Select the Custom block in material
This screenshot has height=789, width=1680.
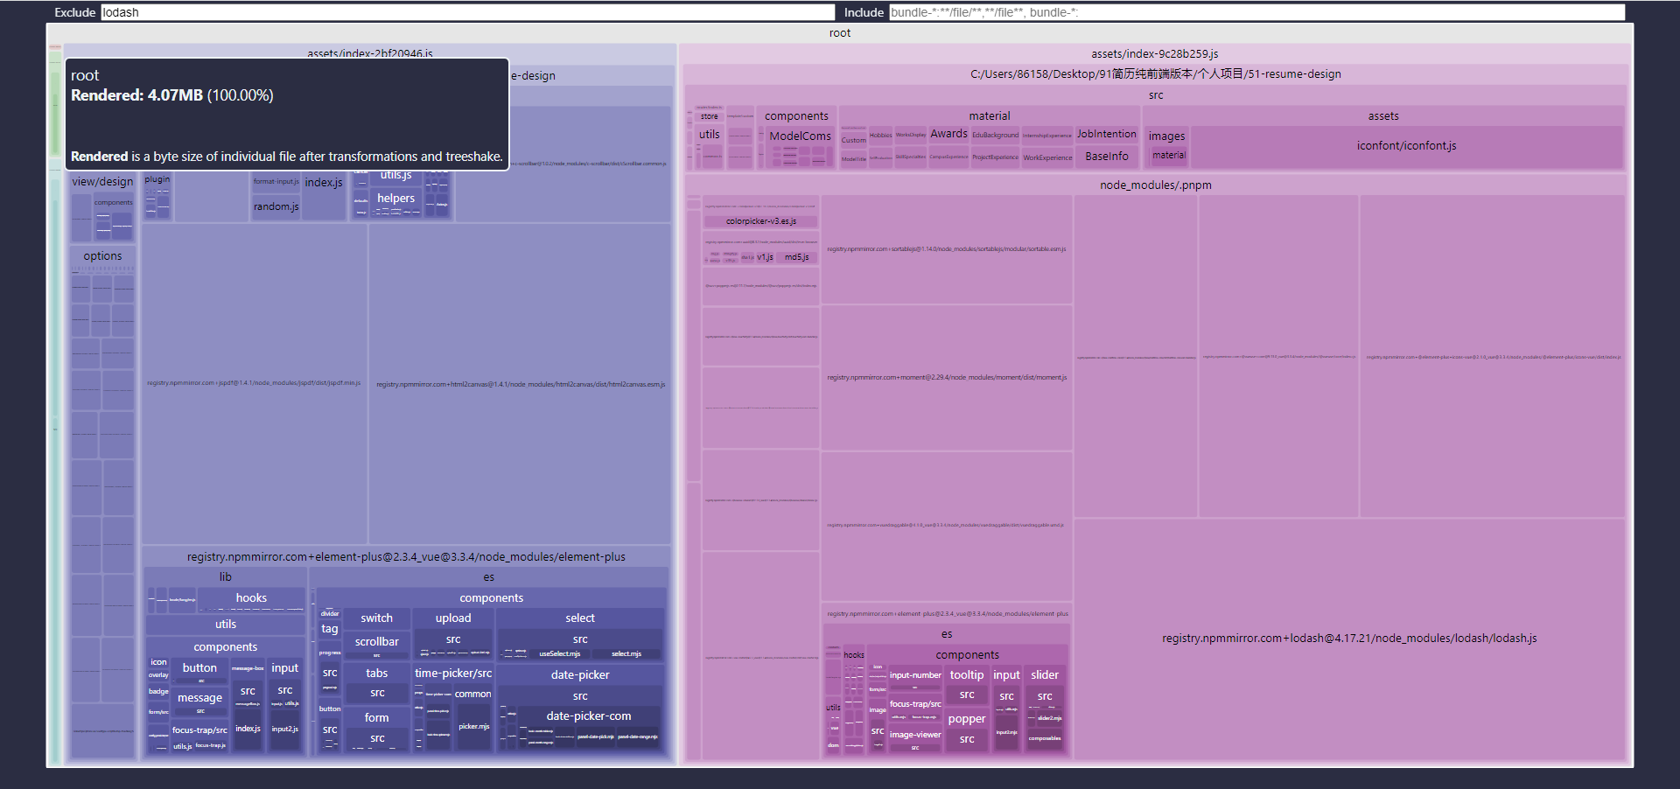853,141
